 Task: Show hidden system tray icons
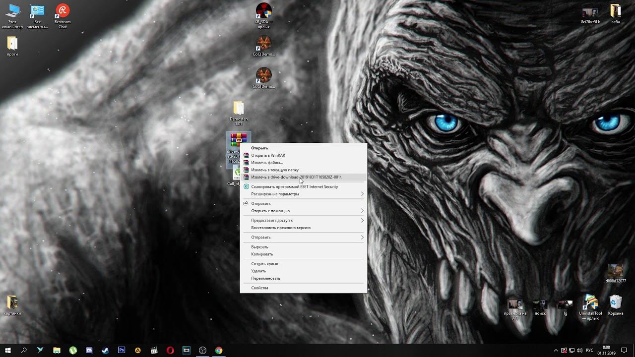pos(556,350)
